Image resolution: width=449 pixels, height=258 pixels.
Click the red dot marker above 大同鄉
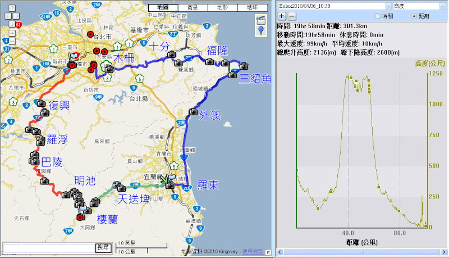point(80,218)
